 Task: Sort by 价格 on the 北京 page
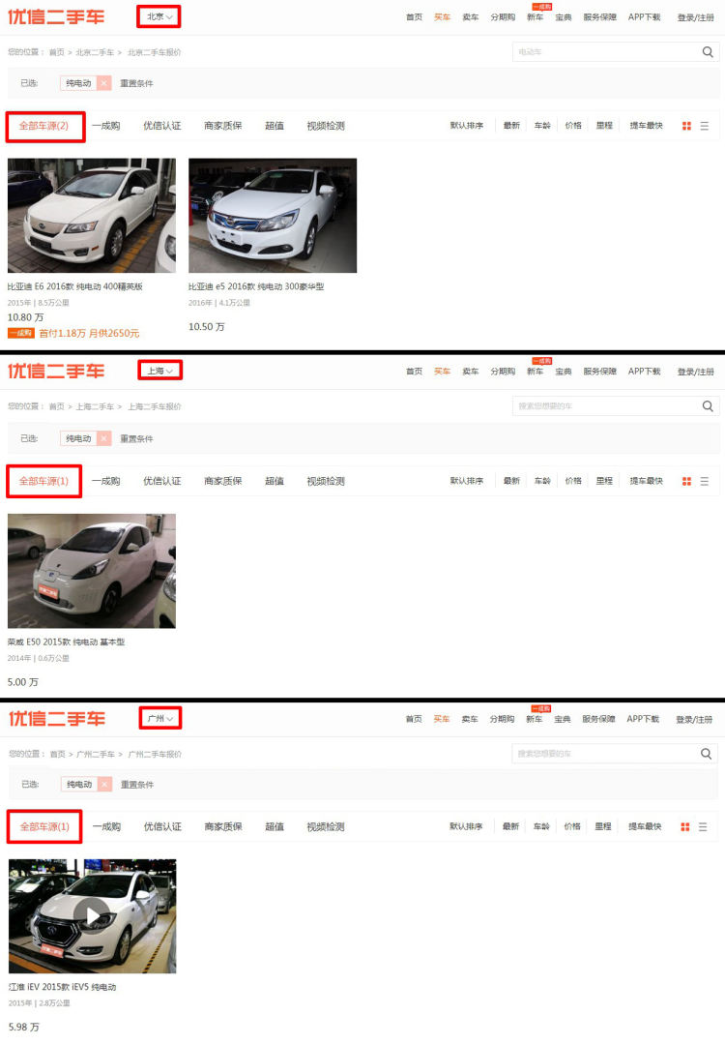tap(573, 125)
